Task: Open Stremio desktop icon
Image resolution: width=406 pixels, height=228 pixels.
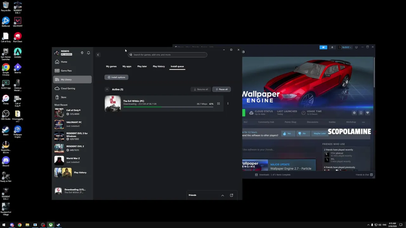Action: [x=18, y=68]
